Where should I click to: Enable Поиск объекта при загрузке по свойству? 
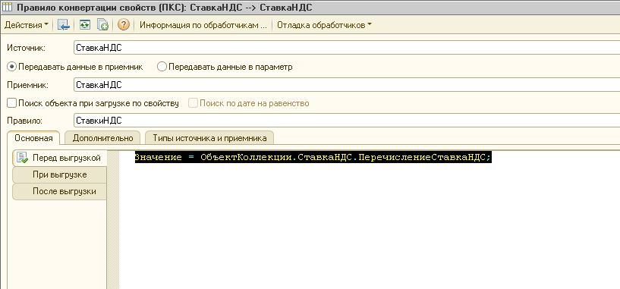coord(93,103)
